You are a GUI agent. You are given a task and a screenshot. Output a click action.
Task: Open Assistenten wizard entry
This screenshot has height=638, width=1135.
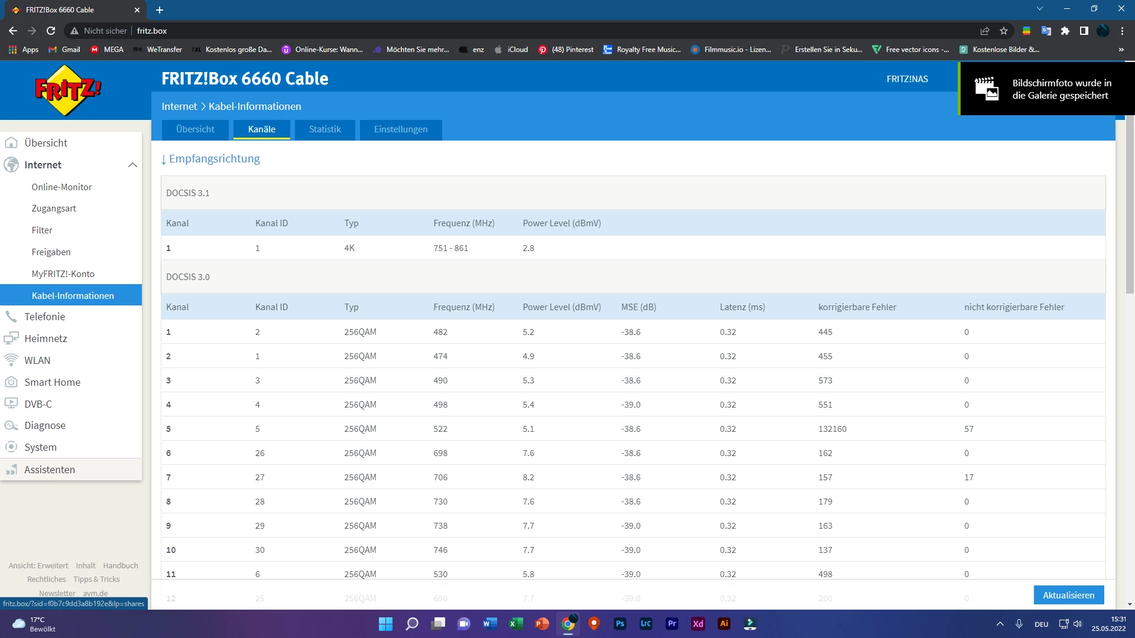click(x=49, y=470)
